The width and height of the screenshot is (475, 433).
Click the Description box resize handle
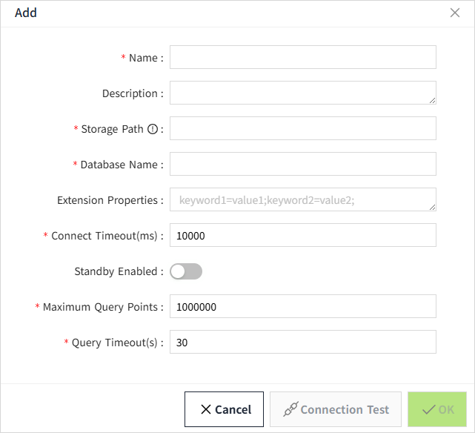point(432,100)
